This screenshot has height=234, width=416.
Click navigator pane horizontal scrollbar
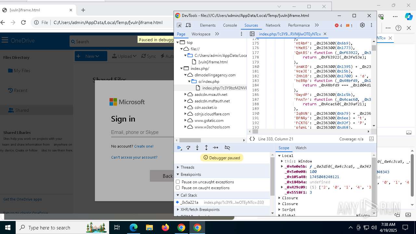pyautogui.click(x=190, y=140)
